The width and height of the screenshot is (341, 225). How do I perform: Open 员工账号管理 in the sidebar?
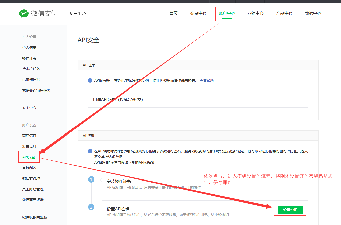coord(33,189)
